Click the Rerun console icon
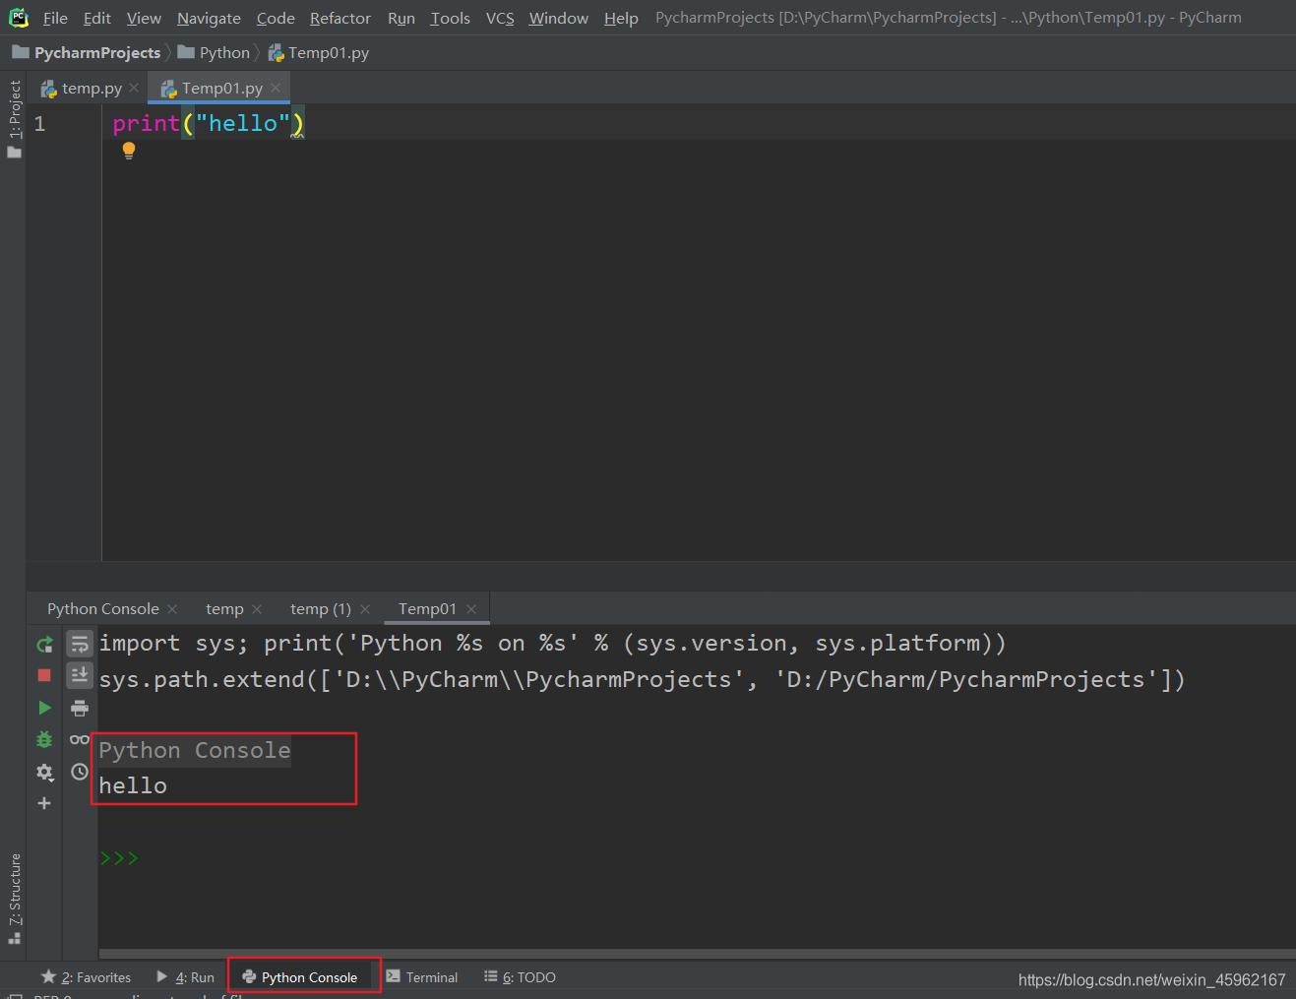The height and width of the screenshot is (999, 1296). pos(44,645)
